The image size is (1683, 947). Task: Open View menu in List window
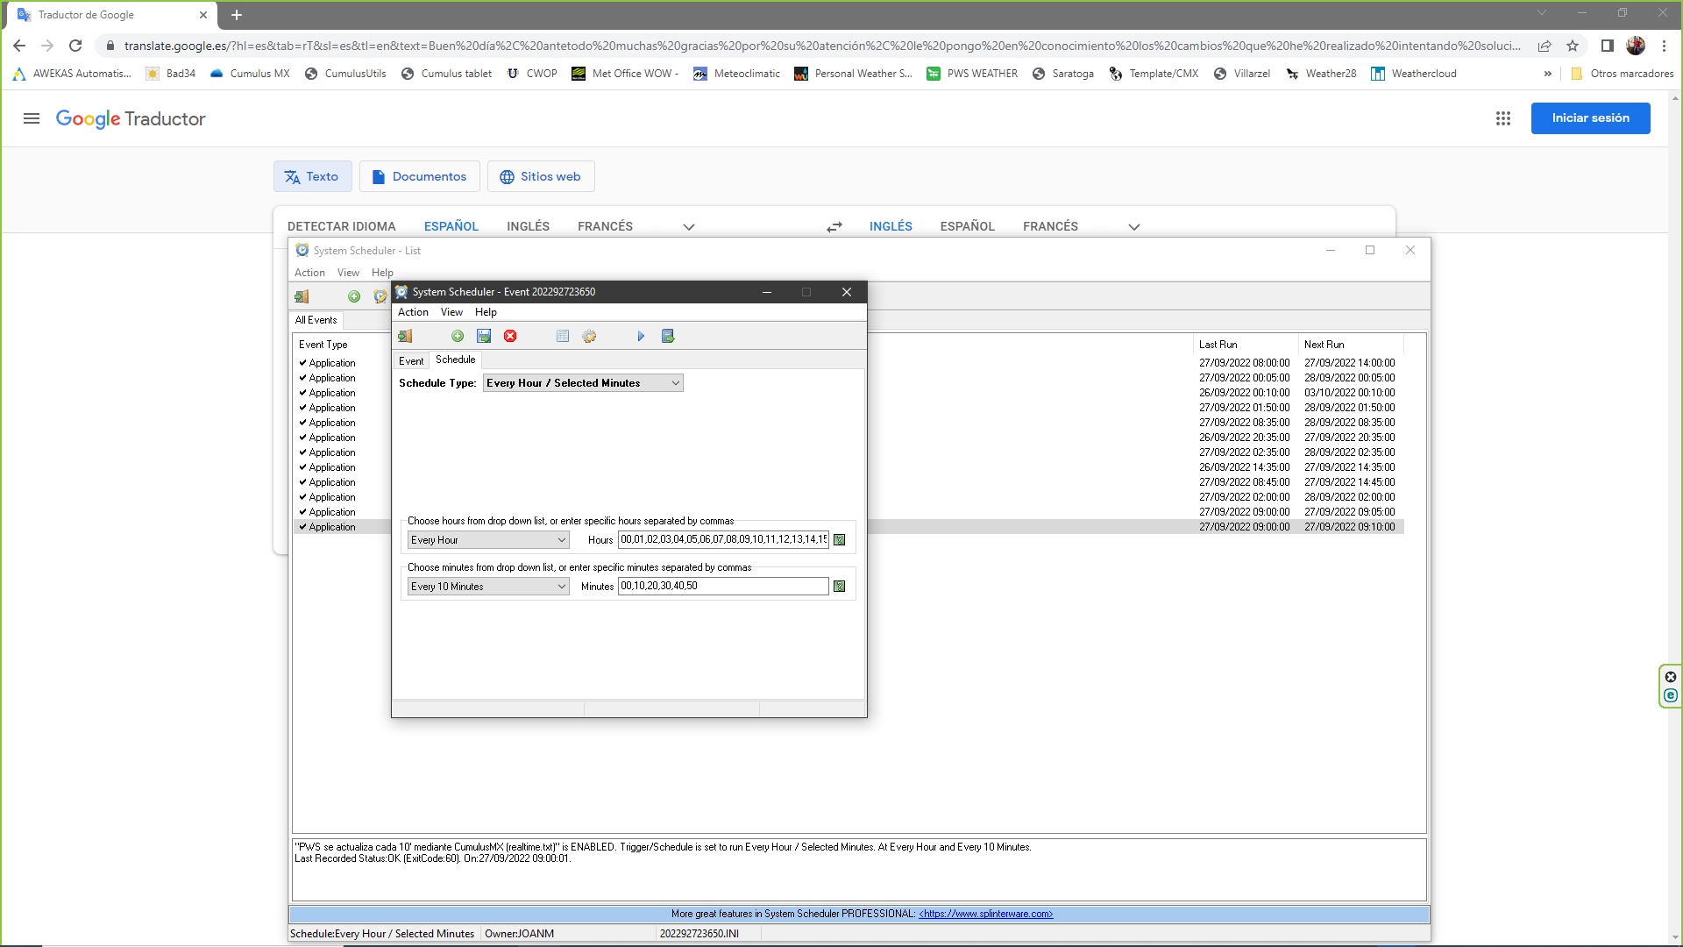click(x=348, y=273)
